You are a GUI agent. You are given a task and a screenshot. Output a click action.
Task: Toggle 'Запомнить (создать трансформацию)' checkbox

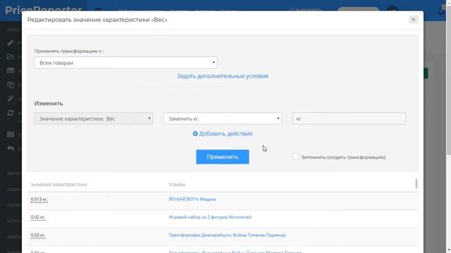click(295, 157)
